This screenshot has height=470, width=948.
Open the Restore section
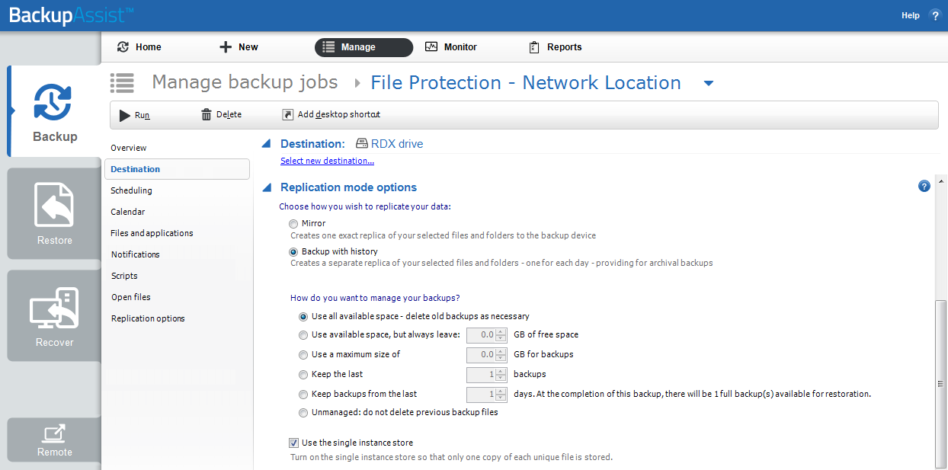(x=54, y=213)
